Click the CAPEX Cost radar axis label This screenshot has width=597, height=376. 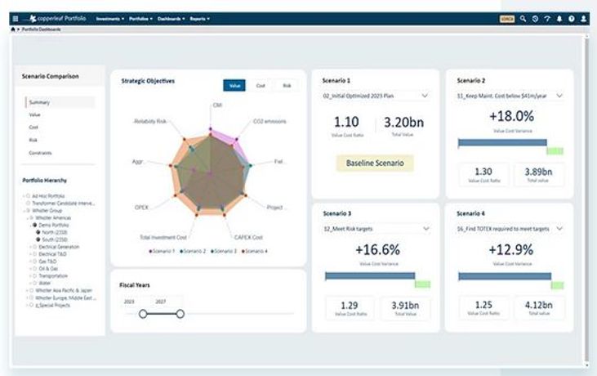[248, 237]
